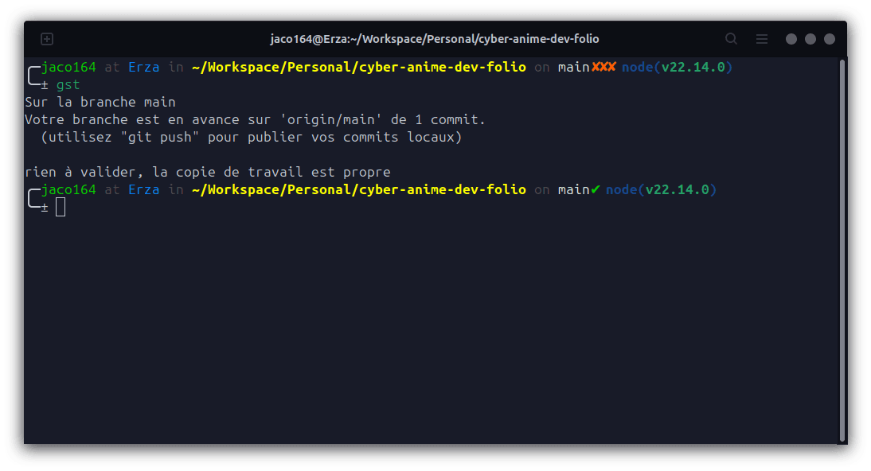Click the Erza hostname in second prompt

click(x=144, y=189)
